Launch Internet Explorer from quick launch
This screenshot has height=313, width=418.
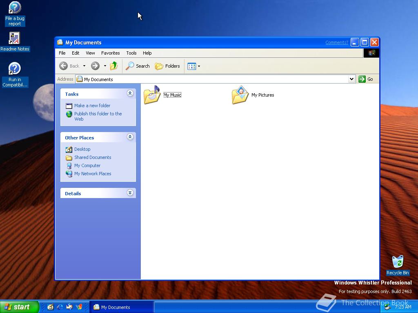(60, 307)
